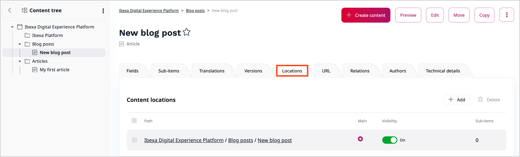Click the Ibexa Platform folder in tree

[47, 35]
